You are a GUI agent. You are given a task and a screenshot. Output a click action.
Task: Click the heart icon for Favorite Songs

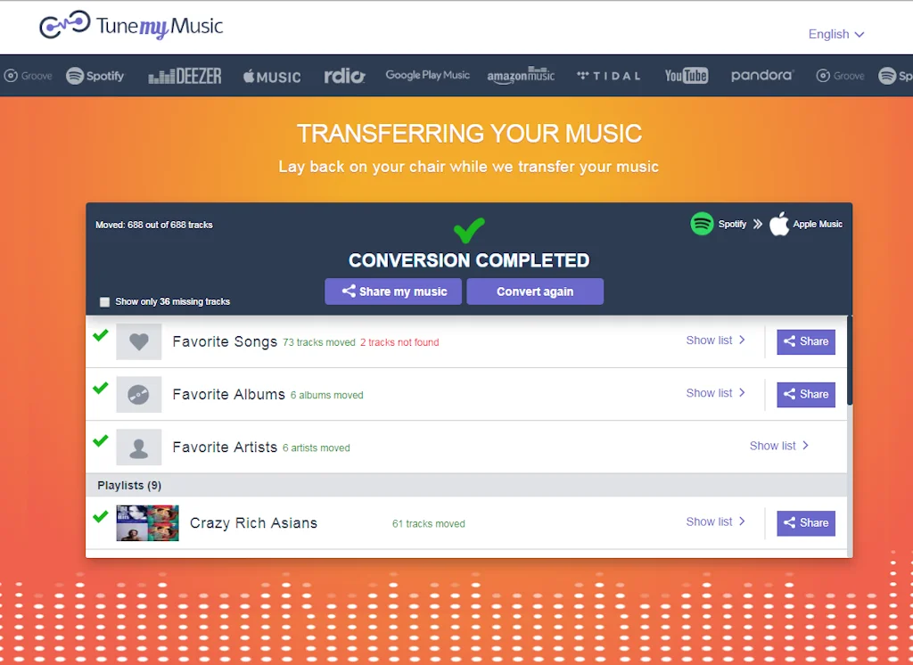(138, 341)
